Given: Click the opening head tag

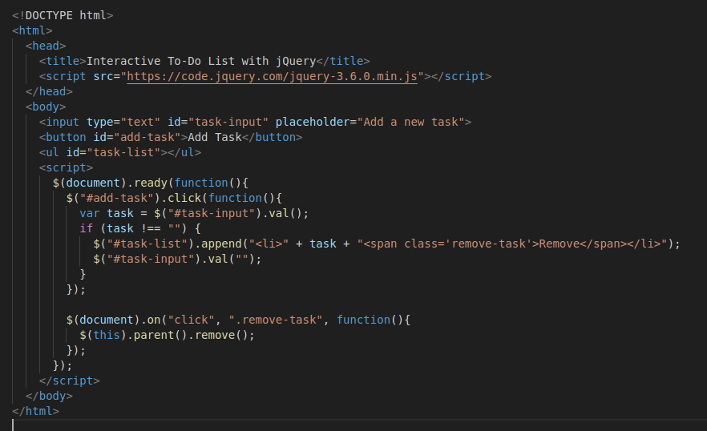Looking at the screenshot, I should point(46,46).
